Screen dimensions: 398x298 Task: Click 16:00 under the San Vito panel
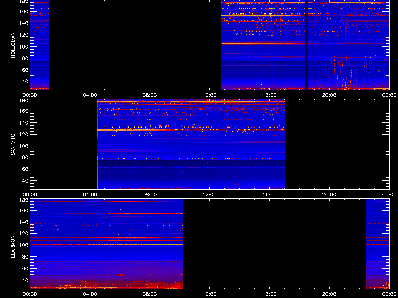270,195
